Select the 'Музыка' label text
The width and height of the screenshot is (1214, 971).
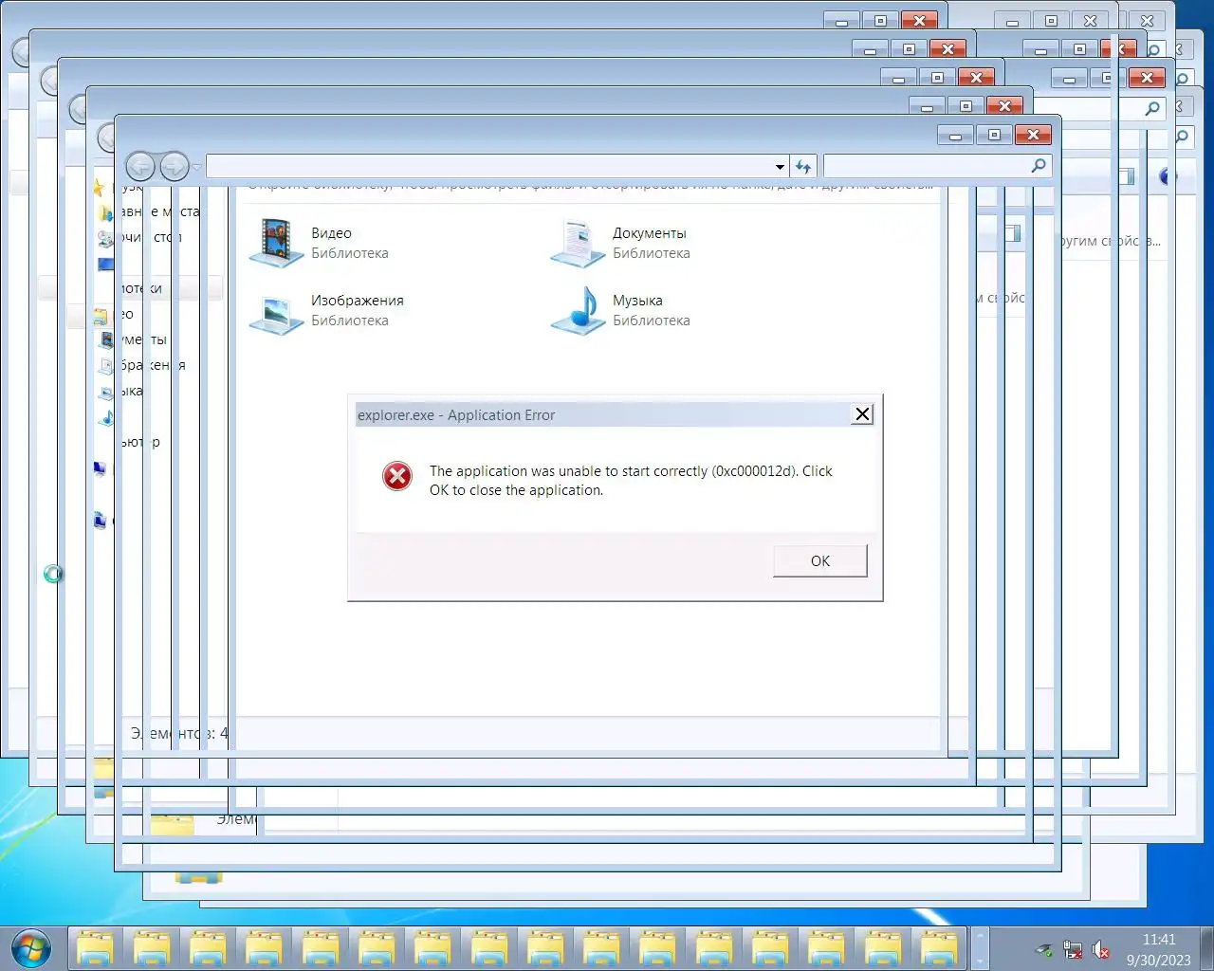click(637, 301)
